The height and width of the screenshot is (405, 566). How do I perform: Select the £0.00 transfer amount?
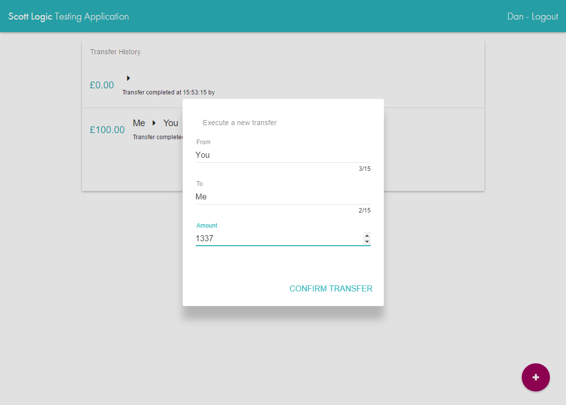(102, 85)
